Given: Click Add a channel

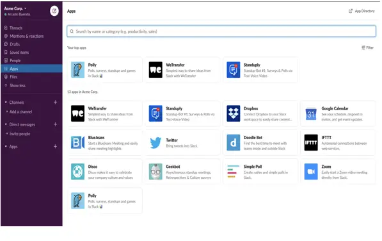Looking at the screenshot, I should [x=20, y=112].
